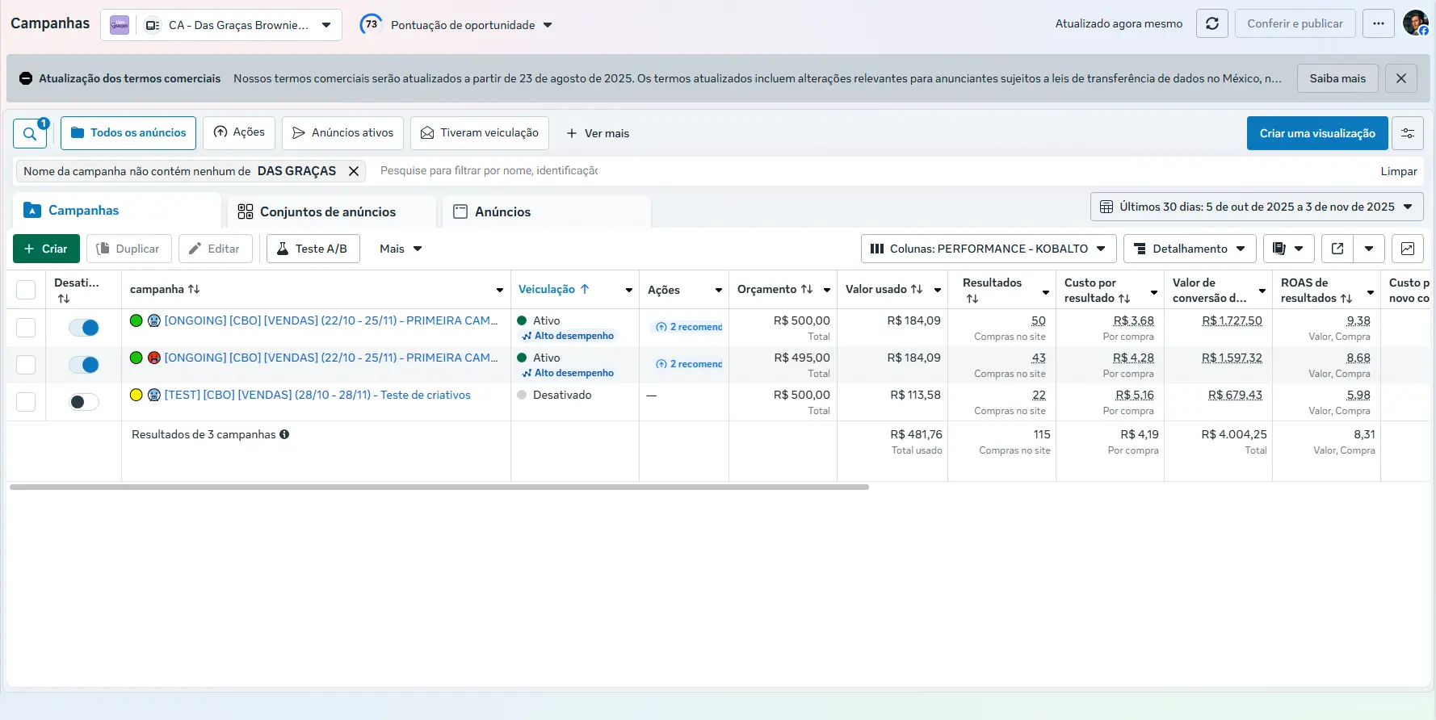
Task: Enable the TEST Teste de criativos campaign
Action: [x=83, y=402]
